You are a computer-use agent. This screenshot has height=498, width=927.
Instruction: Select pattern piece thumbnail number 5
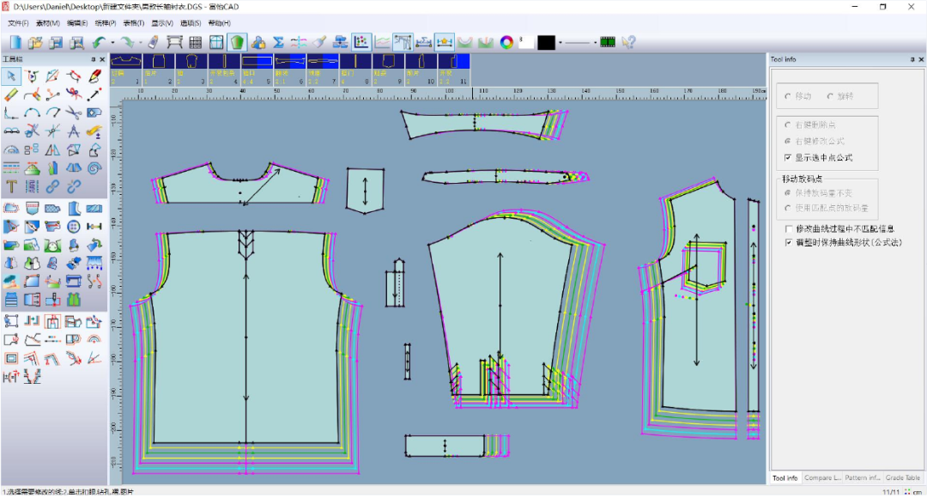point(257,70)
